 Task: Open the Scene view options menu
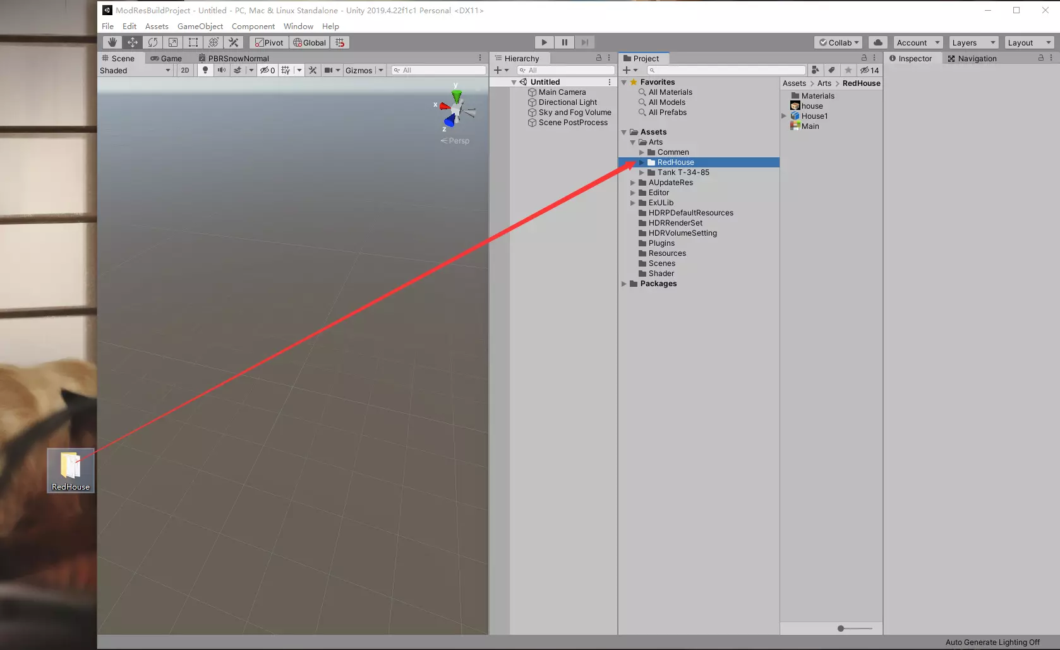[x=480, y=58]
